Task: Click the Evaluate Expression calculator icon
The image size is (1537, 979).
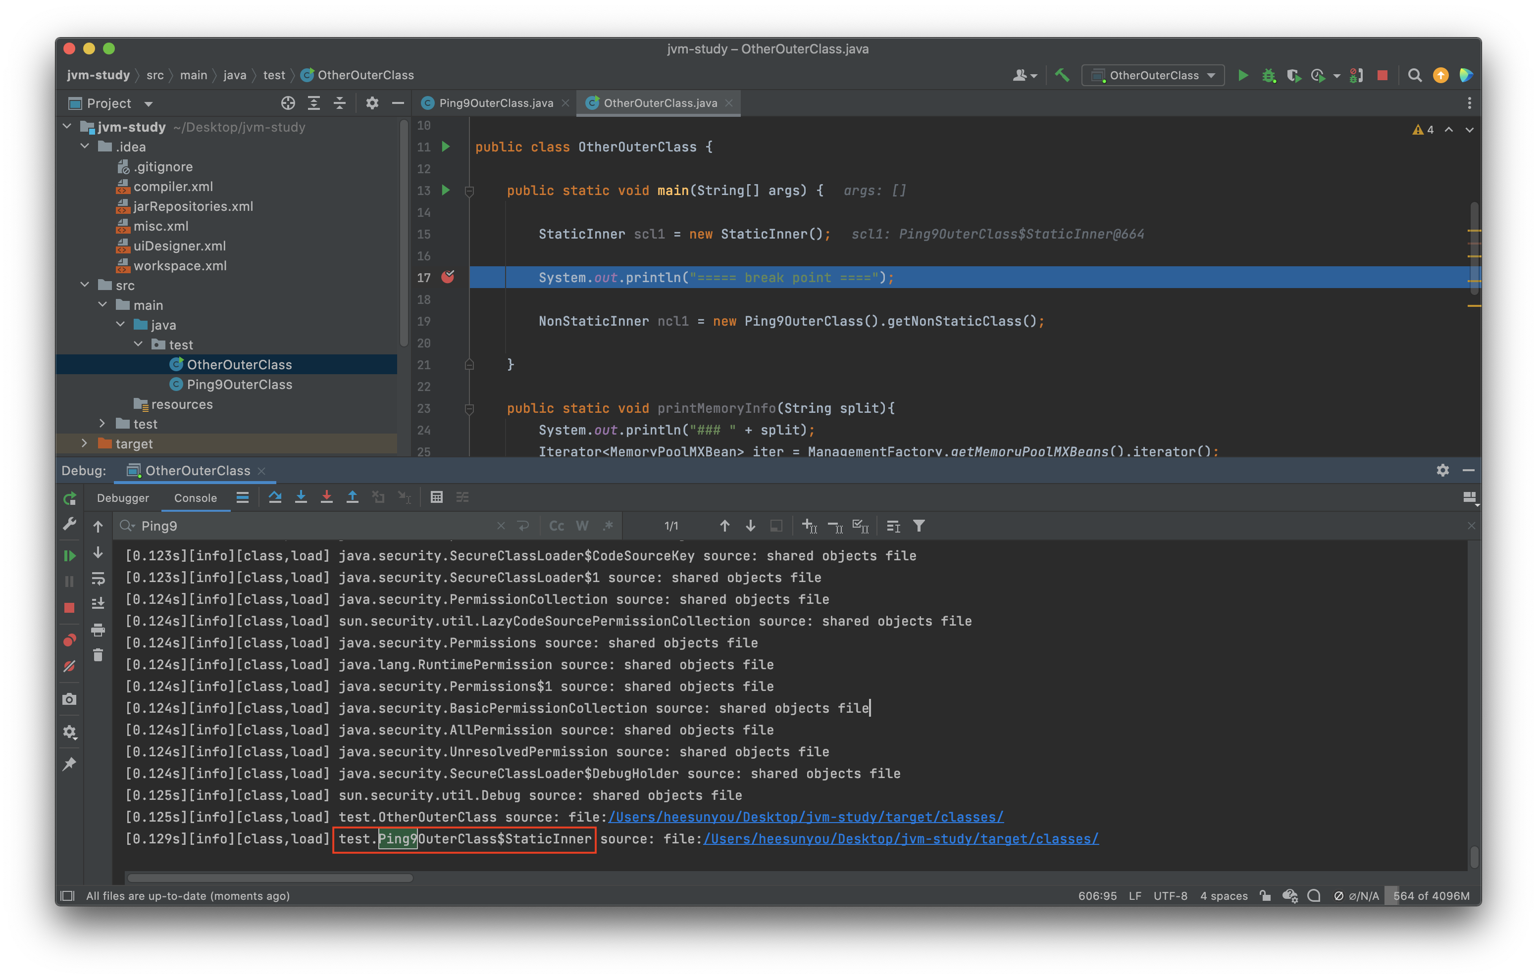Action: [x=437, y=497]
